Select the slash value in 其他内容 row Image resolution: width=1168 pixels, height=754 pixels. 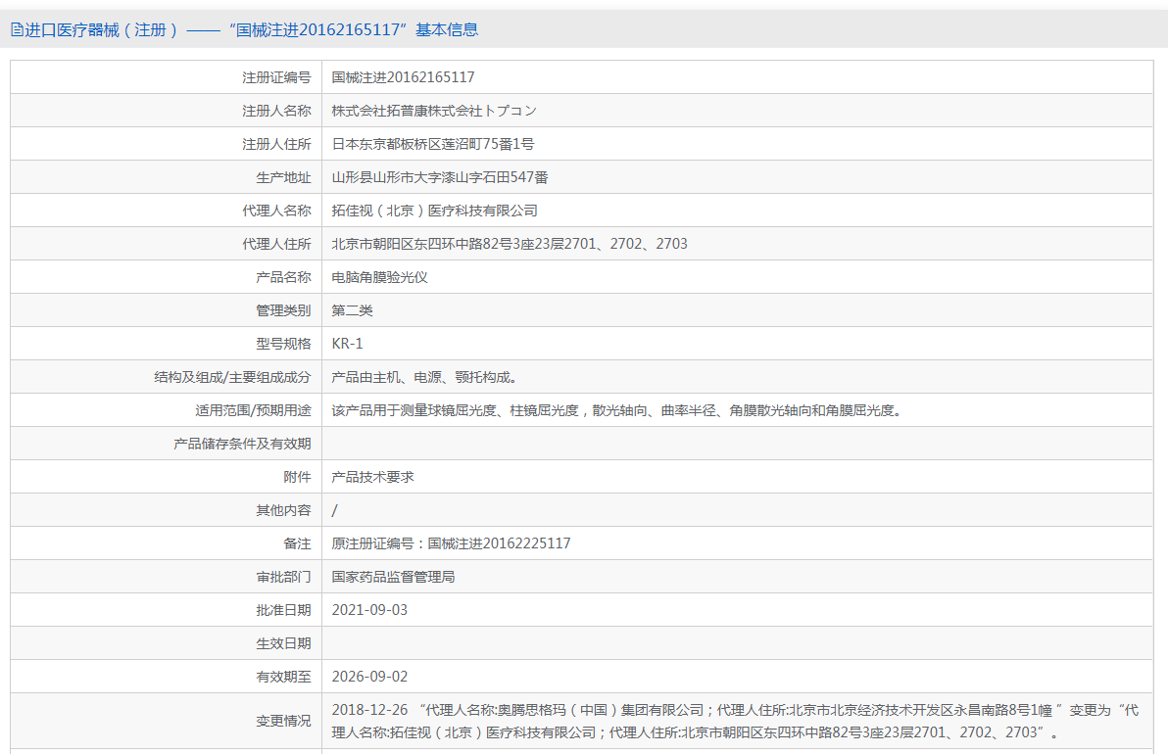[x=334, y=510]
